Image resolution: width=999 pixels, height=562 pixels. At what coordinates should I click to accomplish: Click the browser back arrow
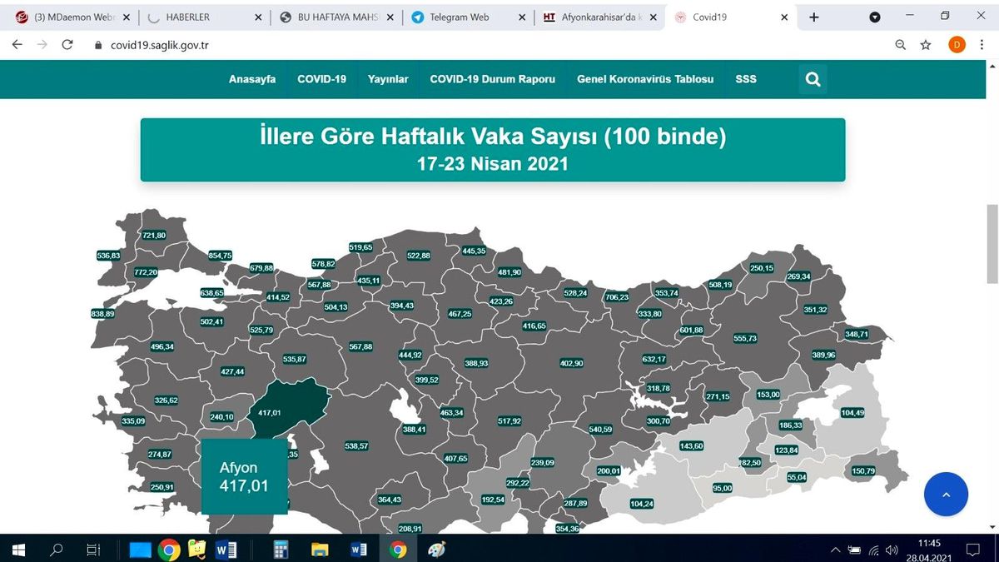click(x=17, y=45)
